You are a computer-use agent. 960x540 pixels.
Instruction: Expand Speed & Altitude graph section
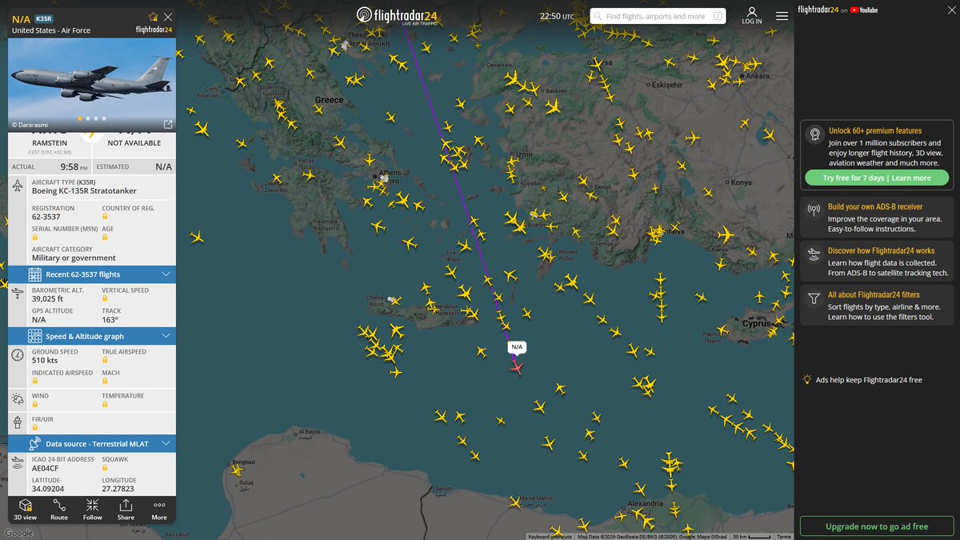pyautogui.click(x=92, y=336)
